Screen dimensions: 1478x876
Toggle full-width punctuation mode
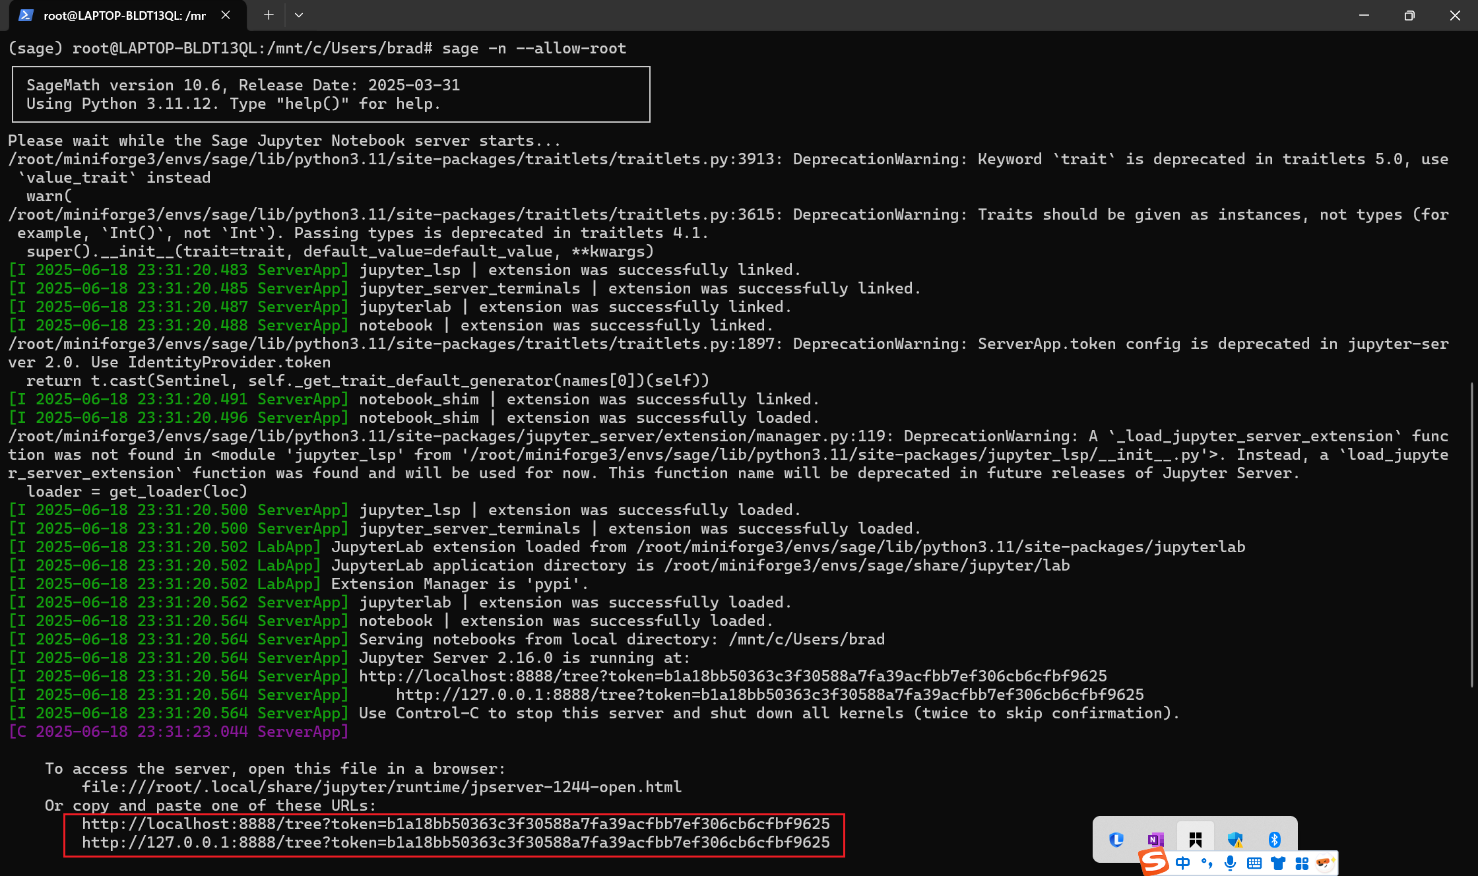1207,861
